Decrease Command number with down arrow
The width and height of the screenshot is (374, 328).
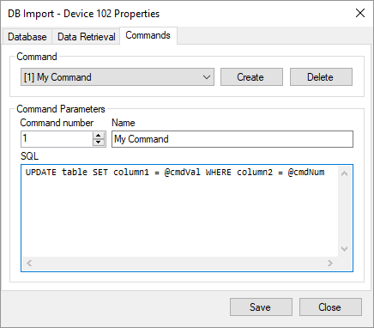pos(99,143)
